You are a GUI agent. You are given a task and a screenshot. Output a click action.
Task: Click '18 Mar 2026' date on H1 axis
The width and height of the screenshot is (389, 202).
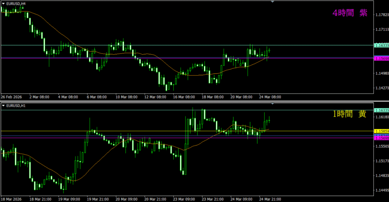point(11,199)
